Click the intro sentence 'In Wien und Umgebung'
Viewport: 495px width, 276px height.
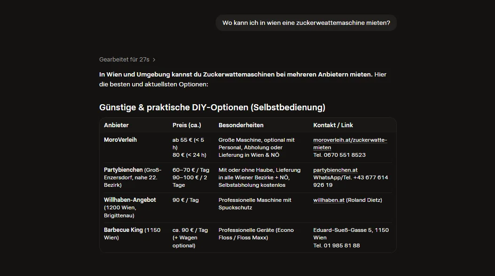click(243, 79)
